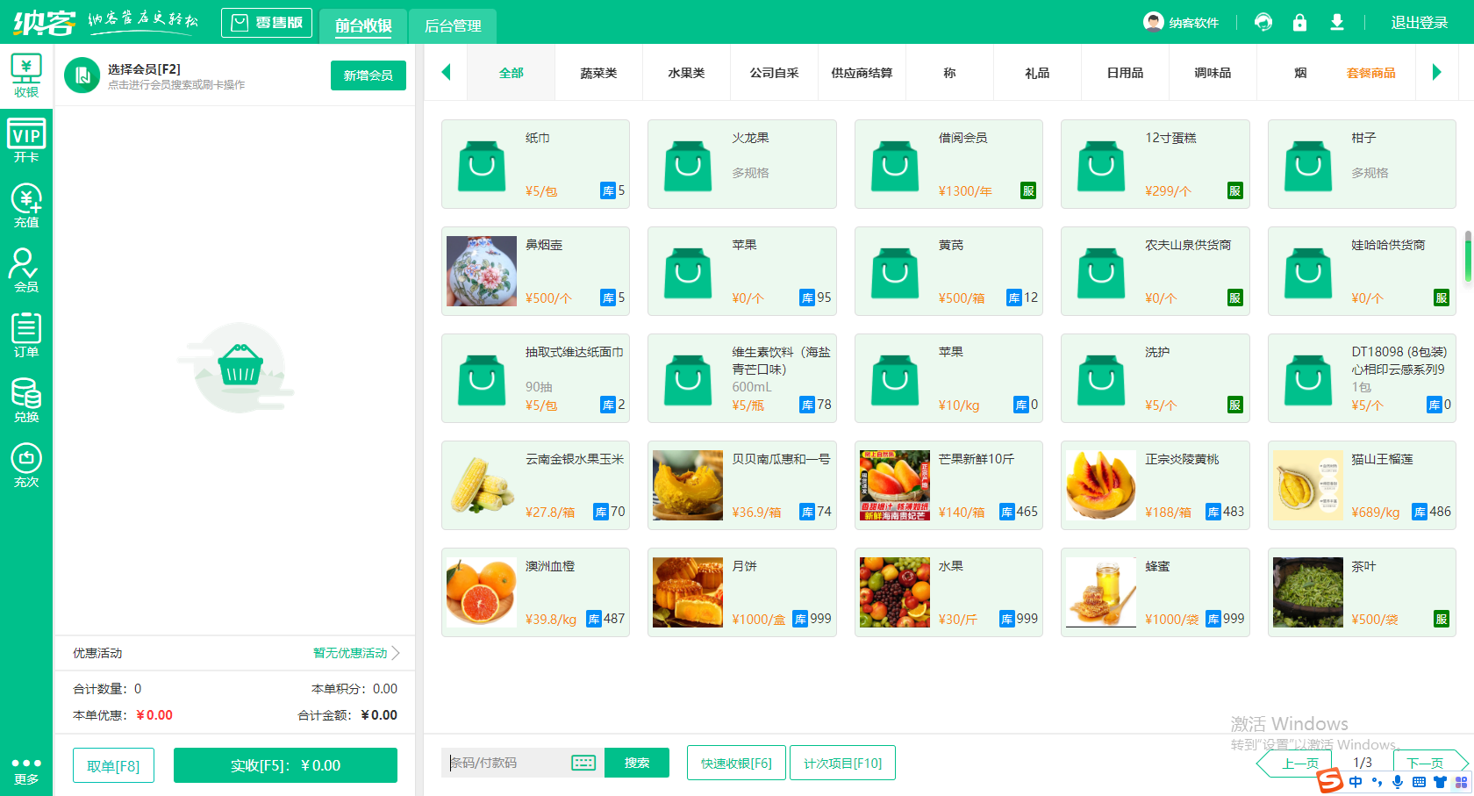Viewport: 1474px width, 796px height.
Task: Switch the IME 中 language indicator
Action: (x=1356, y=781)
